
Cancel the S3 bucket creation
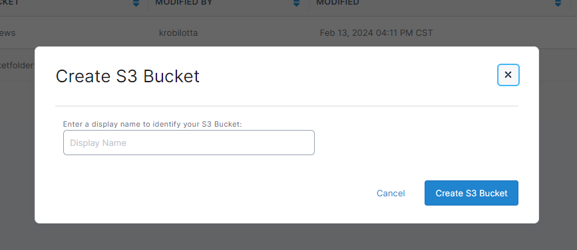pos(391,193)
